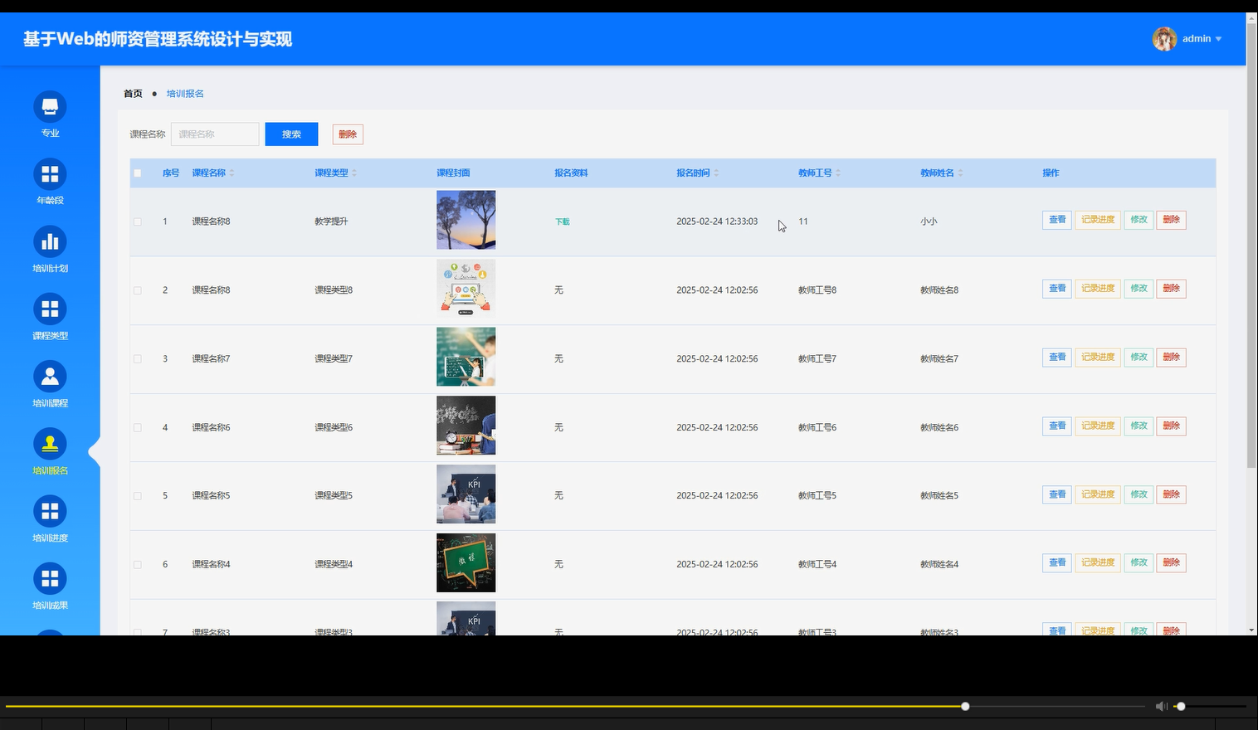Check the box for row 4
The height and width of the screenshot is (730, 1258).
(x=138, y=428)
